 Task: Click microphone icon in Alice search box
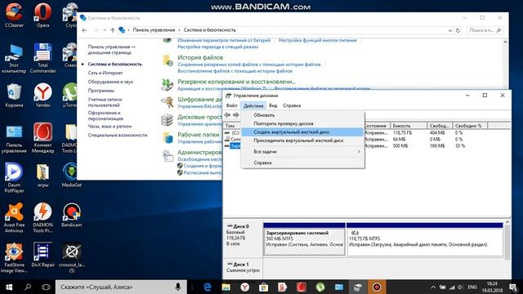pyautogui.click(x=178, y=287)
